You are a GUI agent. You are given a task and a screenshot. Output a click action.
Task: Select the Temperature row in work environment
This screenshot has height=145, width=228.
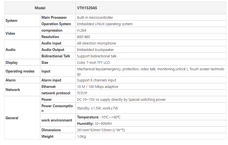pos(151,117)
